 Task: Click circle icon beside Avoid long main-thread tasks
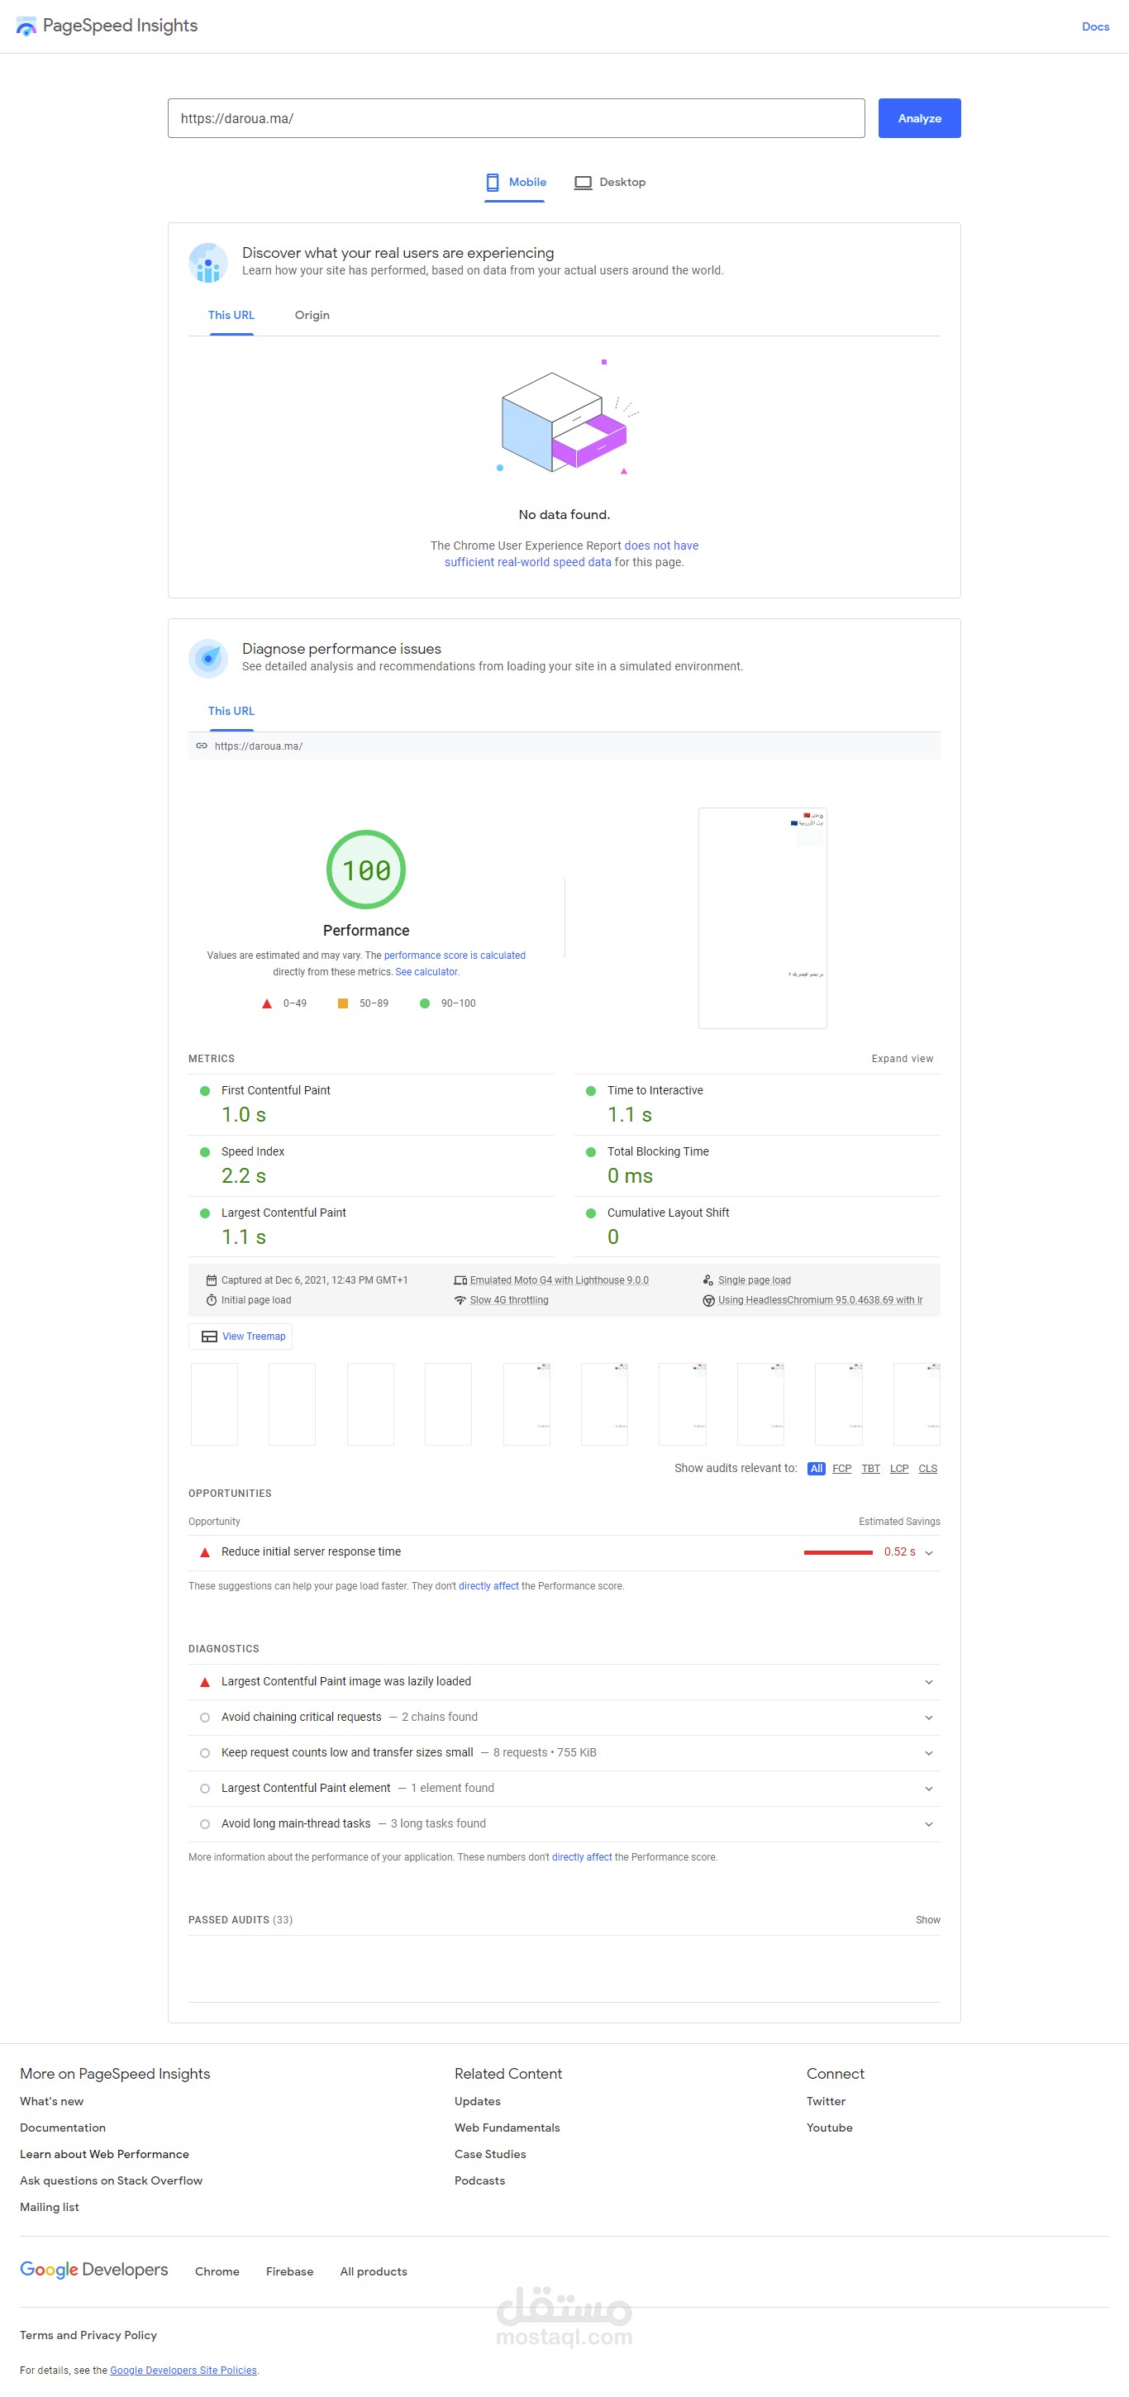[205, 1824]
